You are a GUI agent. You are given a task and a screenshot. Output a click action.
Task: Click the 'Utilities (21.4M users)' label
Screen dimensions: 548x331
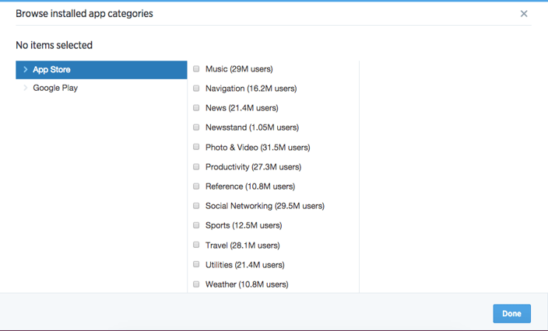(x=245, y=265)
